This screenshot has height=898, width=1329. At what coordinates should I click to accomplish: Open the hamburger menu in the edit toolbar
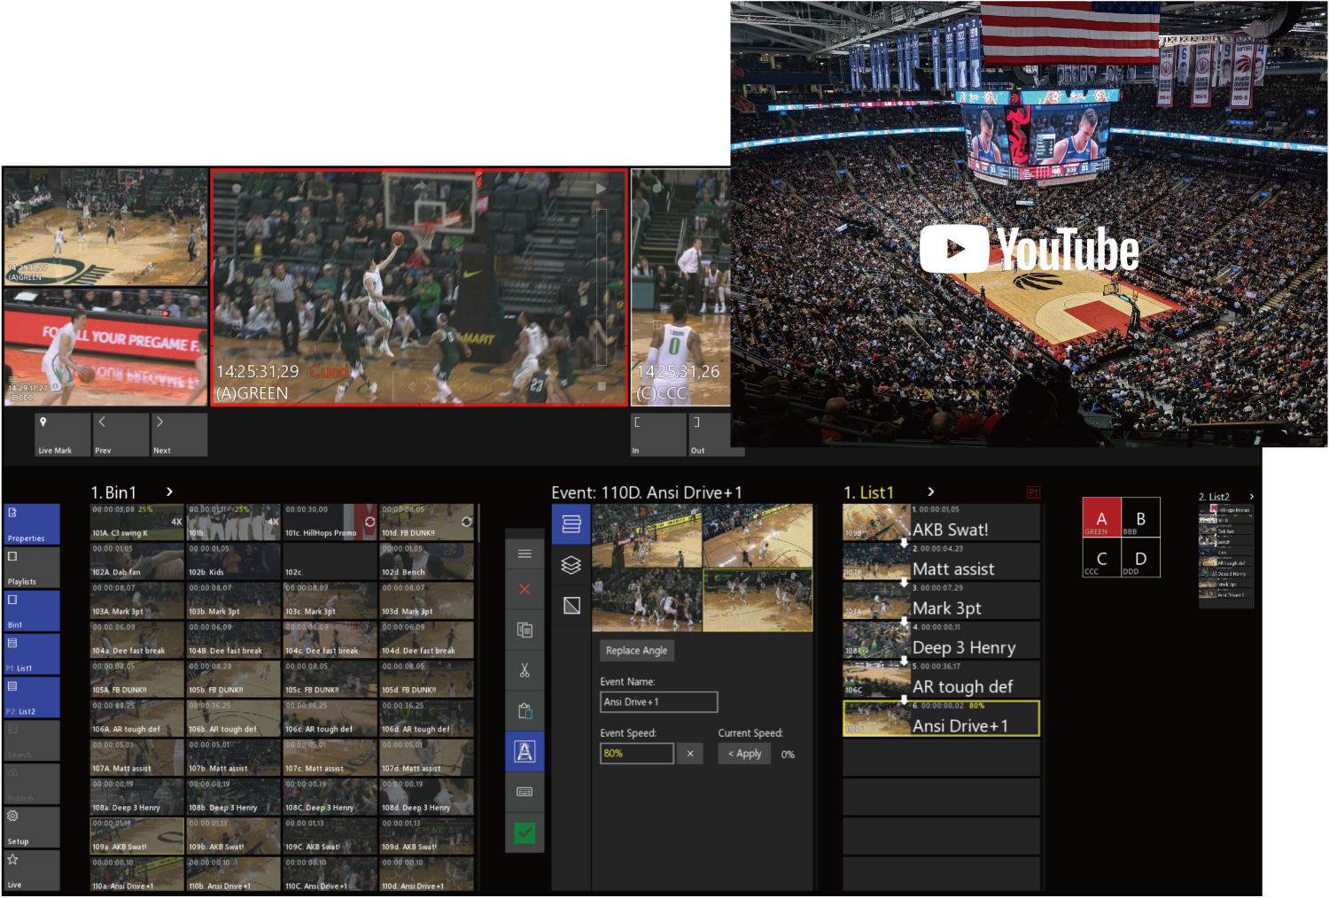coord(525,554)
